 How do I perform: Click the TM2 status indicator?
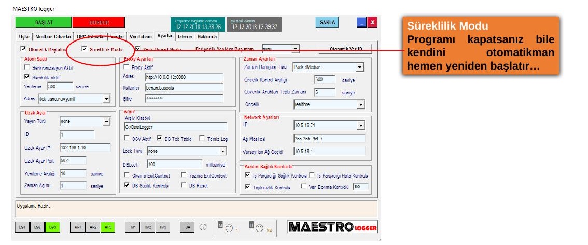pos(147,227)
